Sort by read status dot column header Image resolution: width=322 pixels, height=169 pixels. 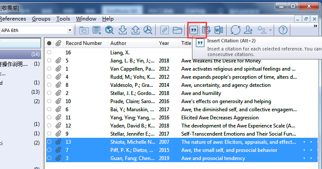point(49,43)
